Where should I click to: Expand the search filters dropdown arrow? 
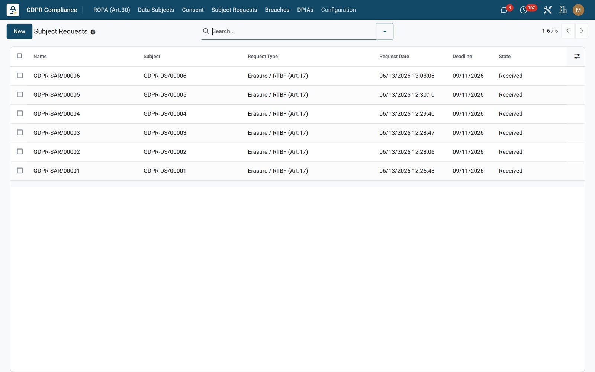[x=385, y=31]
